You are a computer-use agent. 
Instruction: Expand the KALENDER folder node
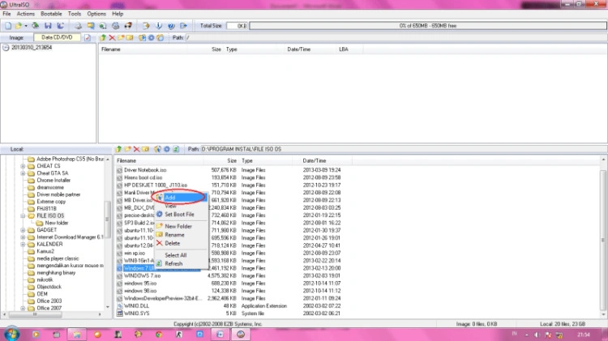pyautogui.click(x=23, y=245)
